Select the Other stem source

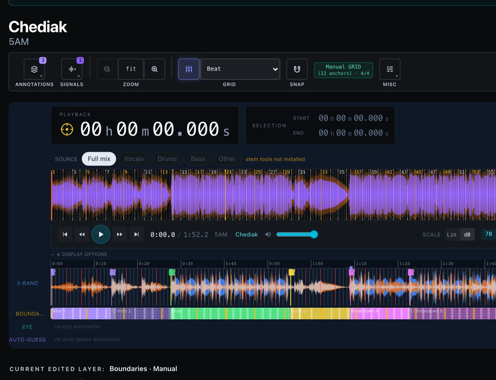click(x=227, y=159)
